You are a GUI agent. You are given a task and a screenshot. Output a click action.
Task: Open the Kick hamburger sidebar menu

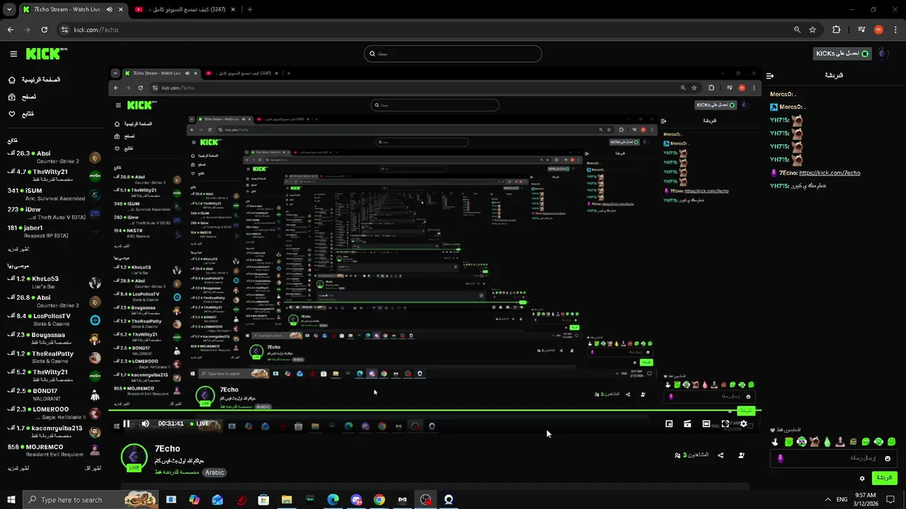(13, 54)
